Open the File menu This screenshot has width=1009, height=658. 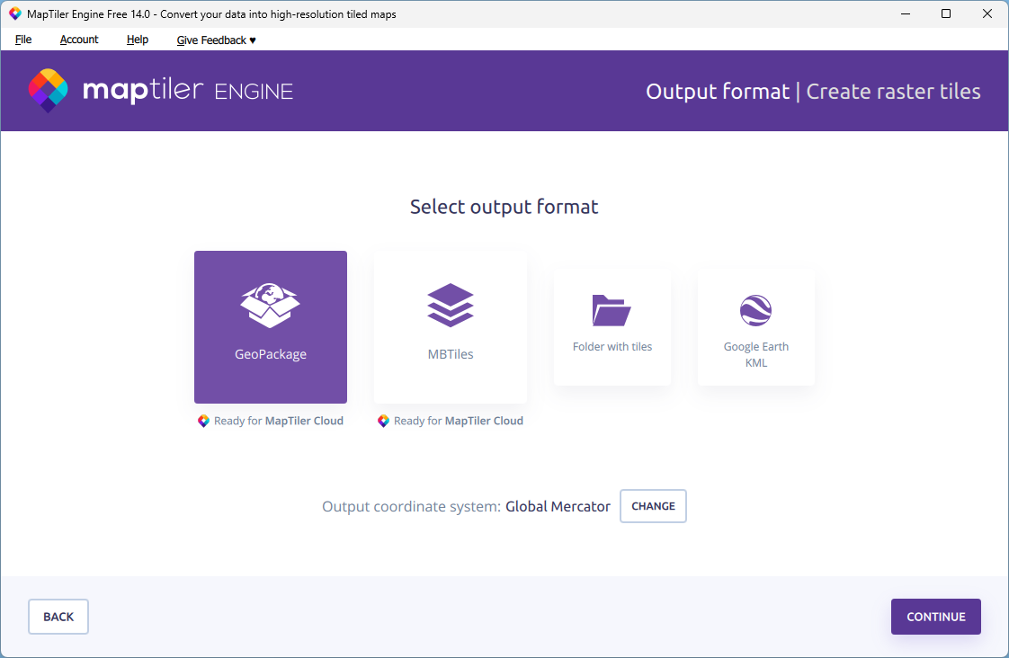coord(23,40)
